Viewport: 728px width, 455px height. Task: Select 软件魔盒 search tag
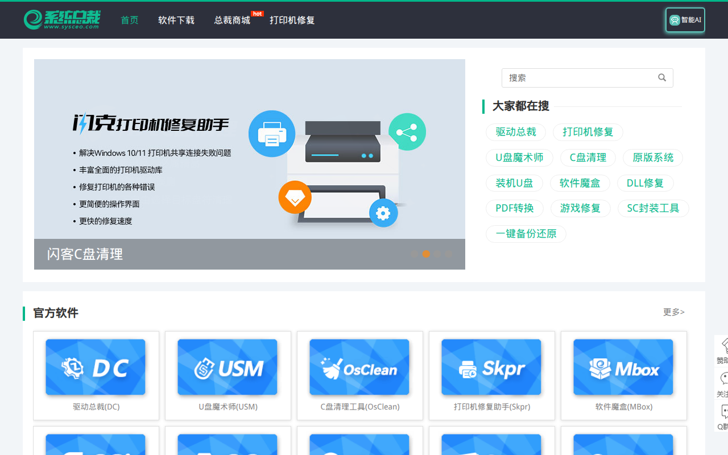point(580,183)
